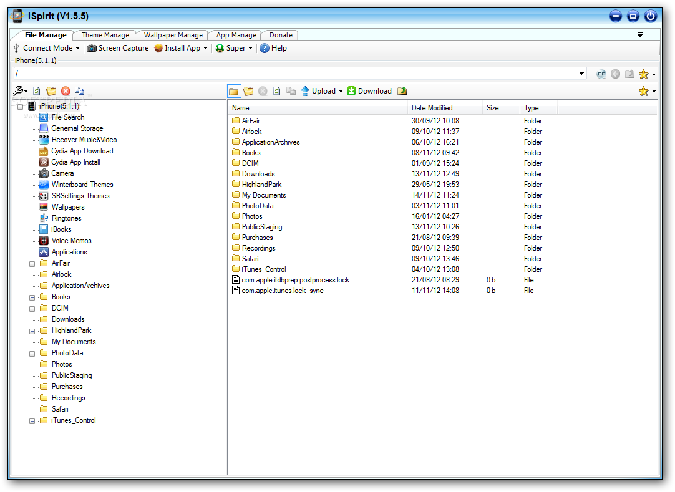Open Wallpapers in the sidebar tree

67,206
